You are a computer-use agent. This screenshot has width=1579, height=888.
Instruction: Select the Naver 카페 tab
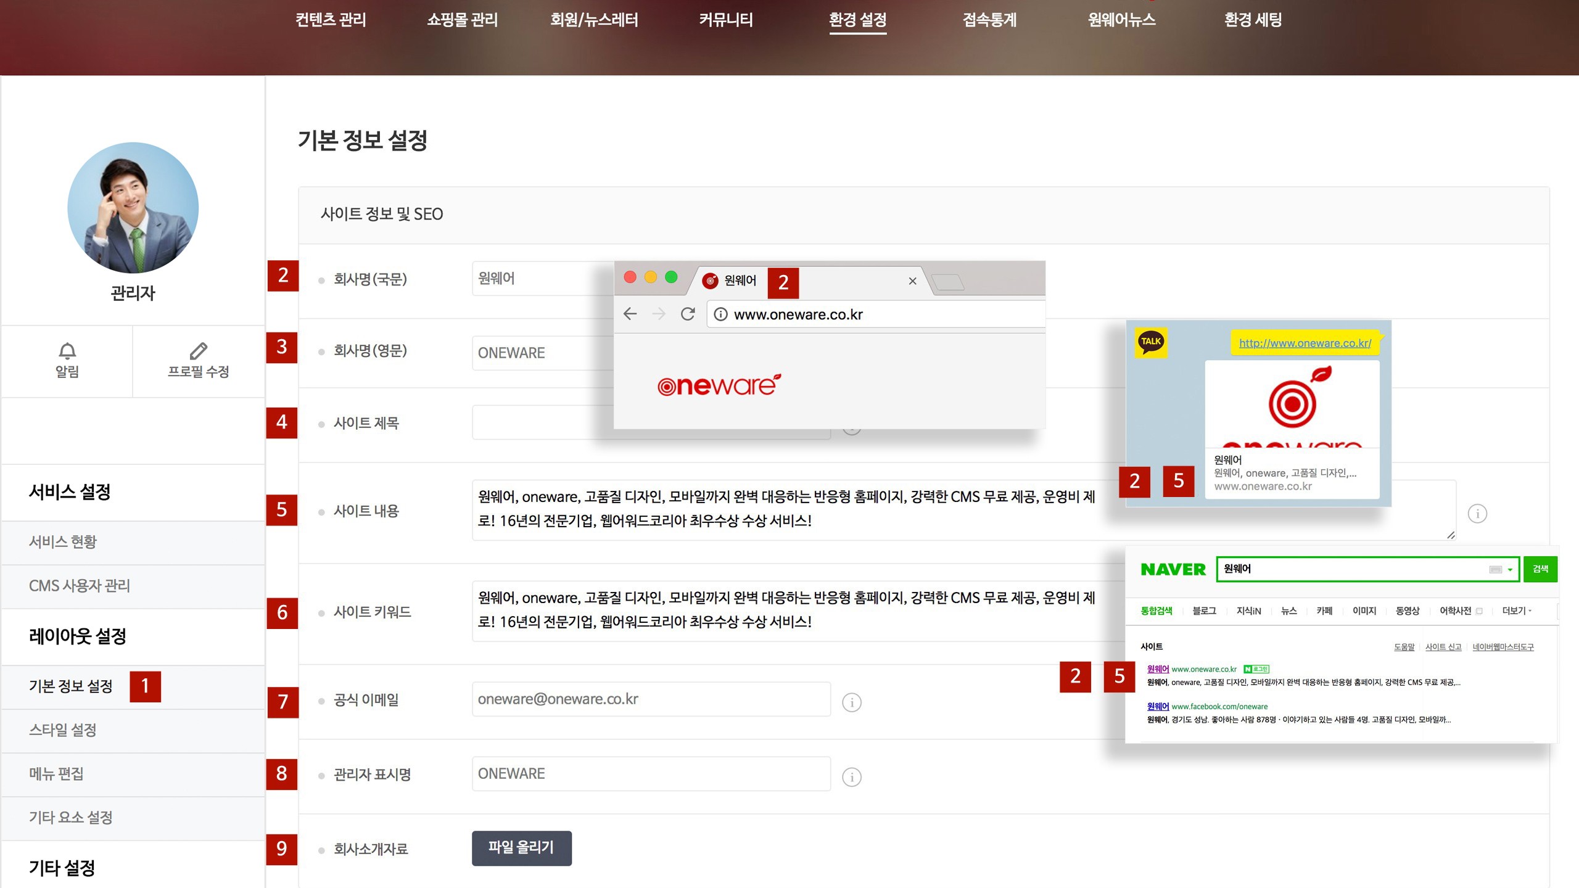coord(1324,610)
